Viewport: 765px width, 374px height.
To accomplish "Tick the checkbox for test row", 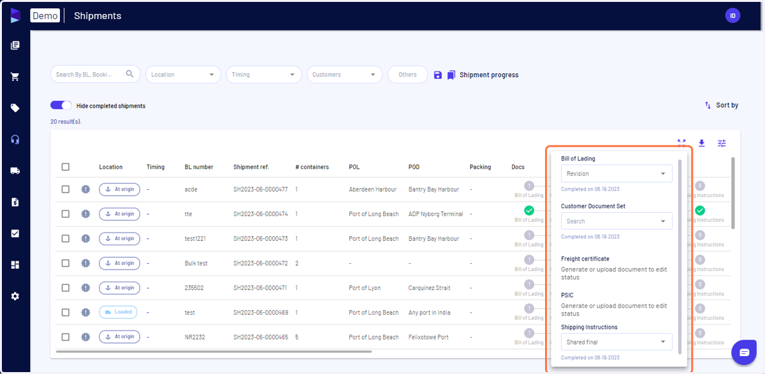I will pos(66,312).
